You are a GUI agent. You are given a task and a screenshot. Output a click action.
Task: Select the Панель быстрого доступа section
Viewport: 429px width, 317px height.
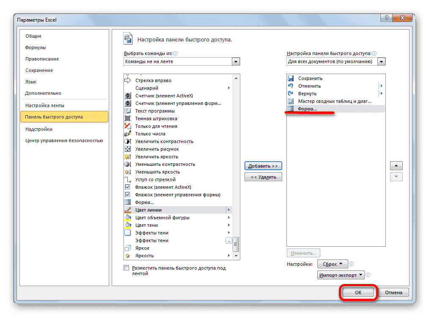[64, 117]
